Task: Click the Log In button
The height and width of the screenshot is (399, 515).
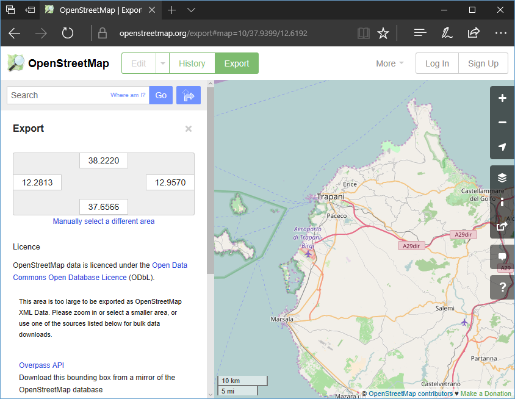Action: (437, 63)
